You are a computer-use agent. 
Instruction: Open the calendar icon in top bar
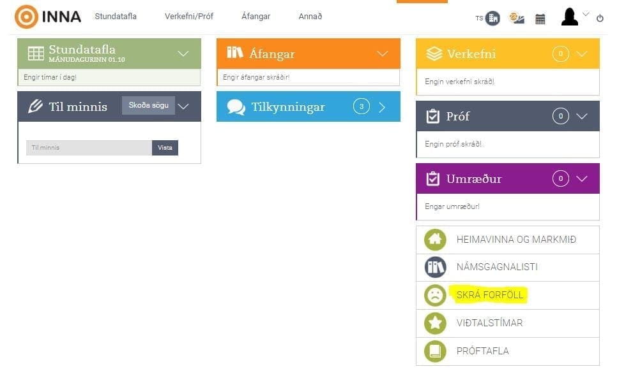[x=540, y=19]
